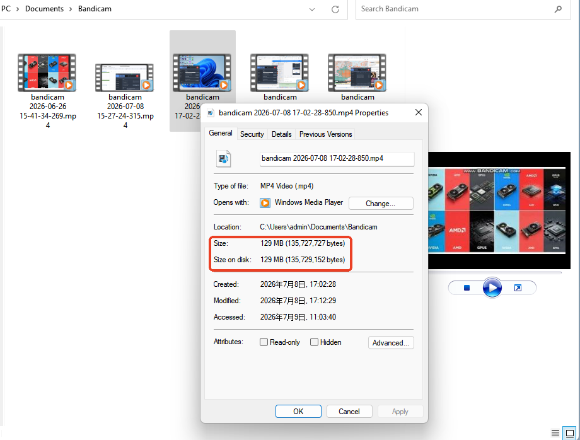
Task: Close the Properties dialog
Action: (419, 112)
